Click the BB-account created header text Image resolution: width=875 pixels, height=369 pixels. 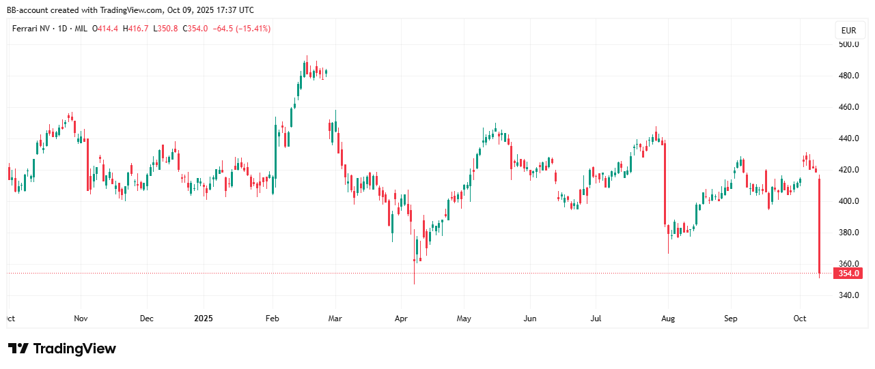130,10
